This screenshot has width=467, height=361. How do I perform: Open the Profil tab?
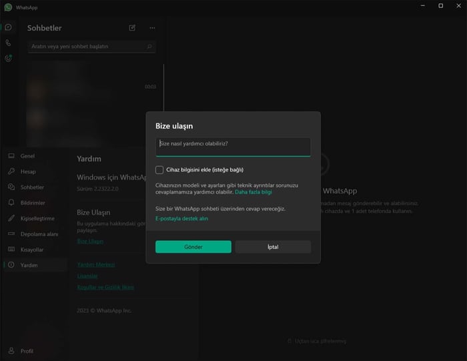(35, 351)
